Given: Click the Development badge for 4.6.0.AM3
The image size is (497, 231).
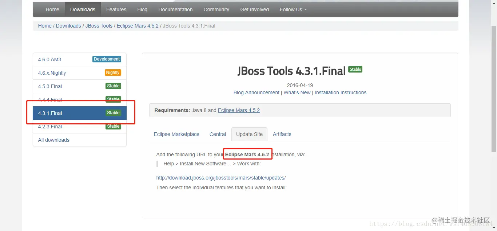Looking at the screenshot, I should pyautogui.click(x=107, y=59).
